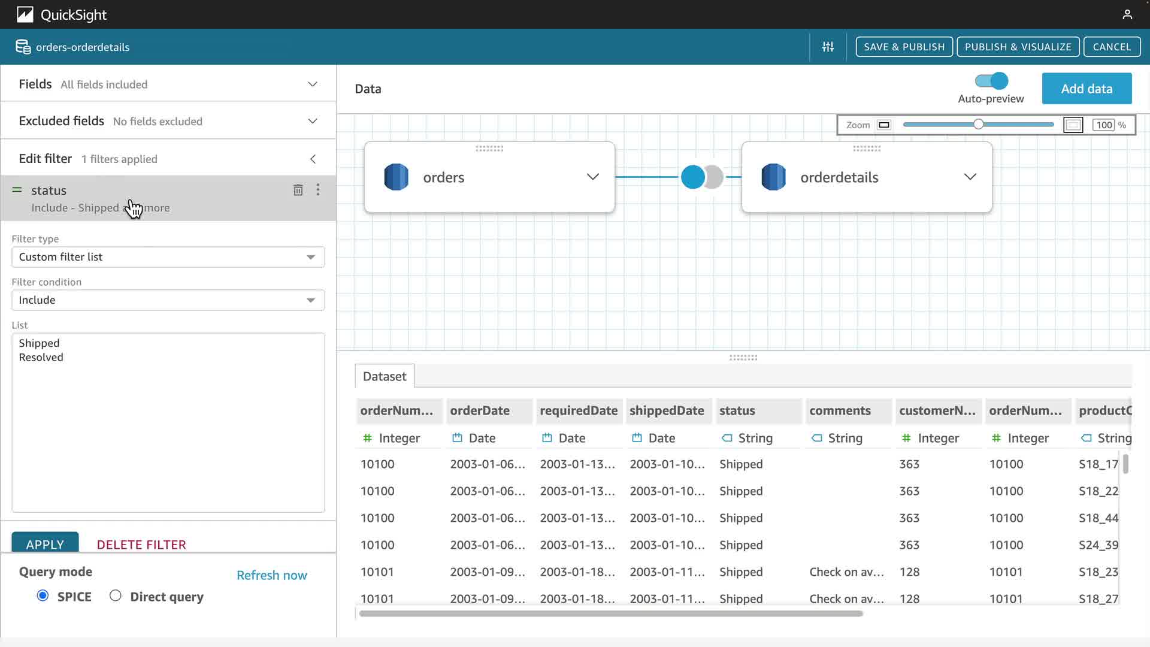Viewport: 1150px width, 647px height.
Task: Toggle the Auto-preview switch
Action: click(x=991, y=81)
